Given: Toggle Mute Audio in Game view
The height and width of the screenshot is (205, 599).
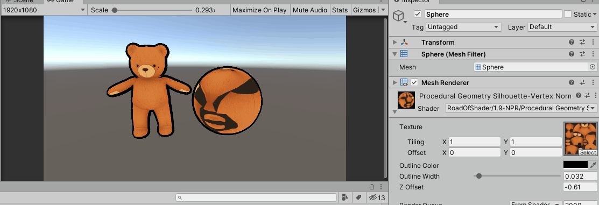Looking at the screenshot, I should tap(310, 10).
